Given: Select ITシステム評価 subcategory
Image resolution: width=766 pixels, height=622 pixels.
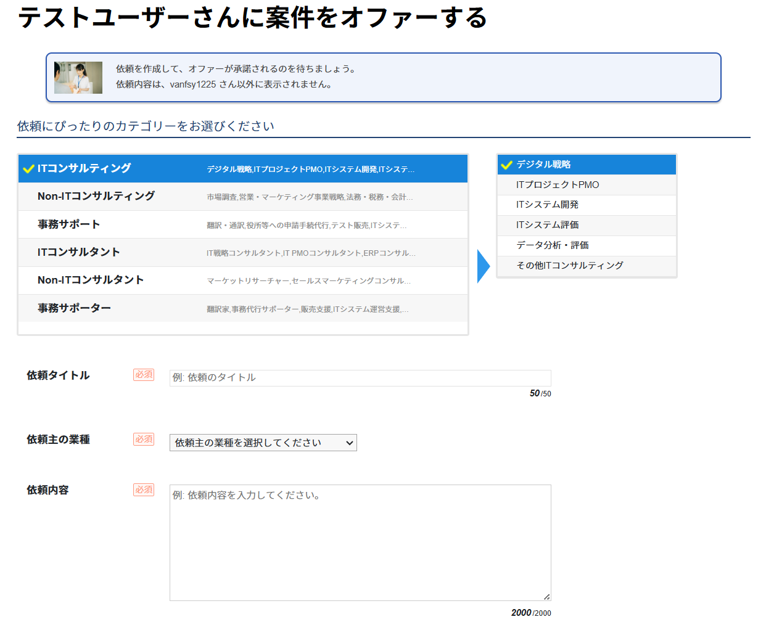Looking at the screenshot, I should (587, 225).
